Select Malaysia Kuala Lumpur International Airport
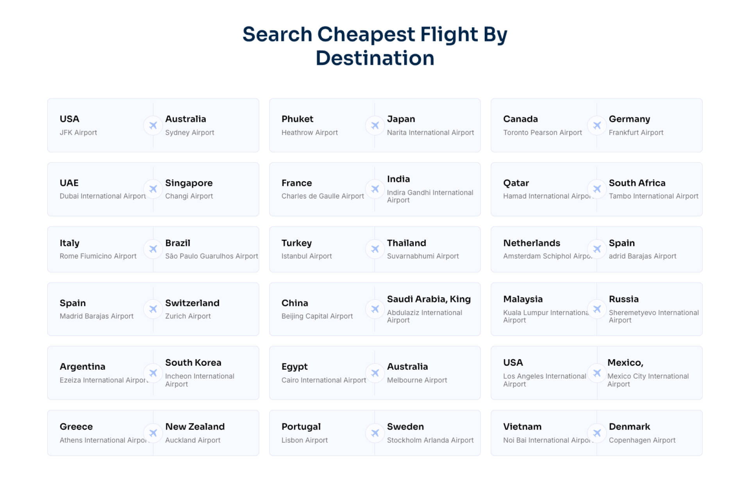The height and width of the screenshot is (477, 750). click(546, 309)
